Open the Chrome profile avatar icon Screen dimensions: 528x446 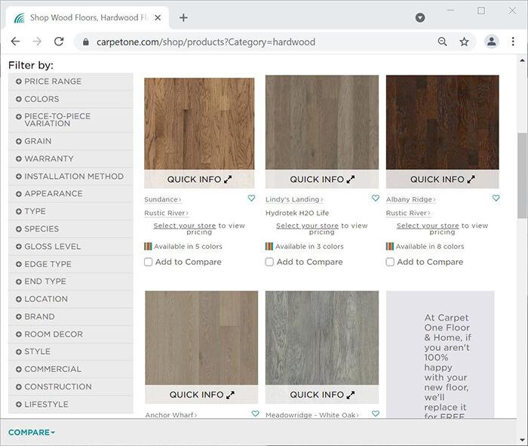tap(491, 42)
